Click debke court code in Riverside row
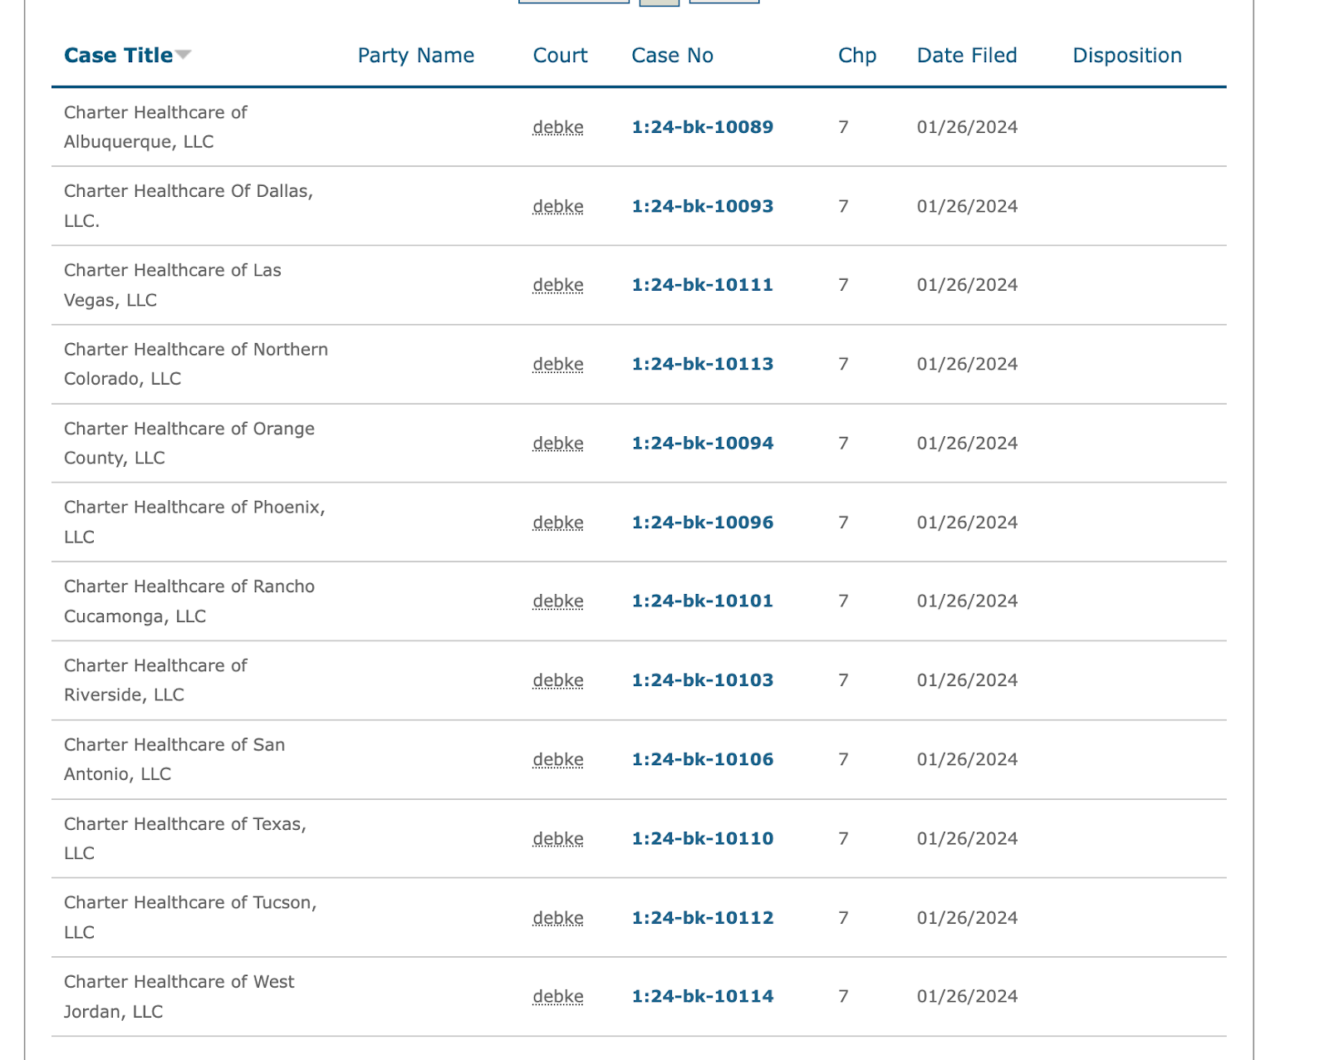The width and height of the screenshot is (1329, 1060). pos(558,680)
